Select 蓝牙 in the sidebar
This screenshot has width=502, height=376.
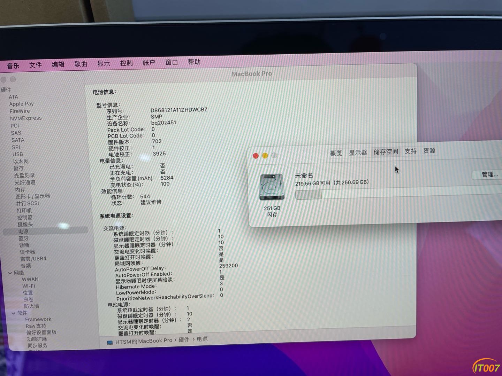tap(24, 238)
